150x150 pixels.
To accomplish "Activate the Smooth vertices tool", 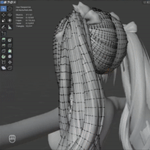I will click(x=10, y=57).
